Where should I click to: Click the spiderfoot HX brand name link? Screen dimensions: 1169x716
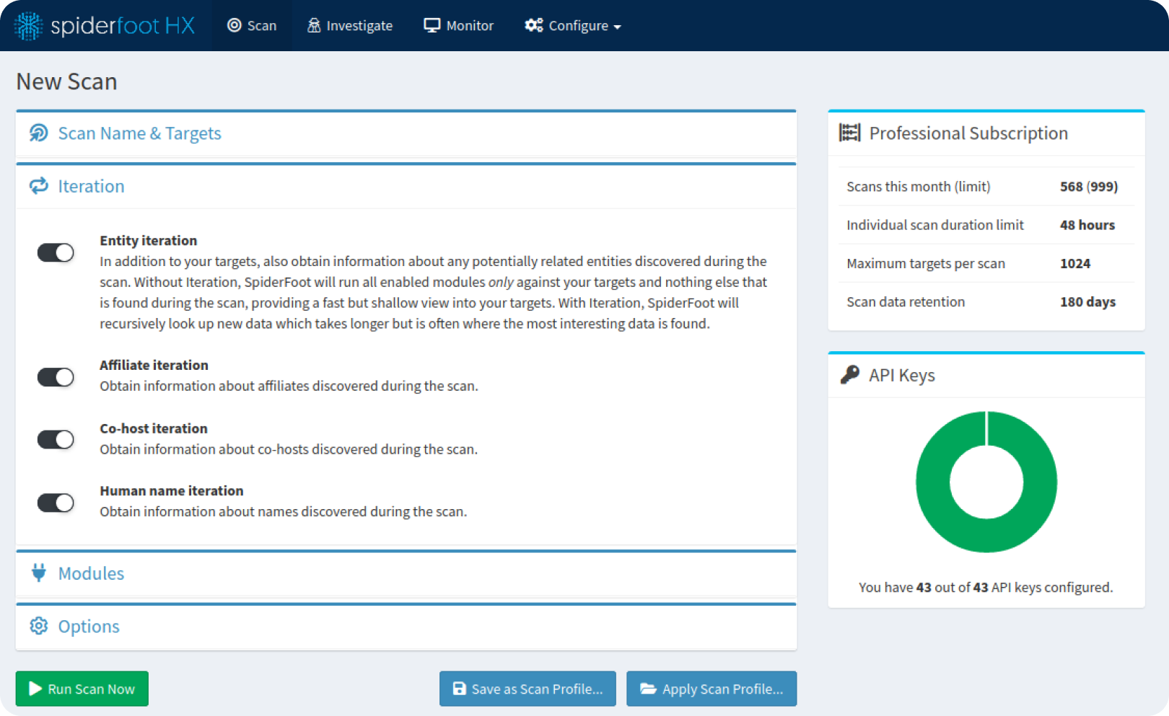123,26
